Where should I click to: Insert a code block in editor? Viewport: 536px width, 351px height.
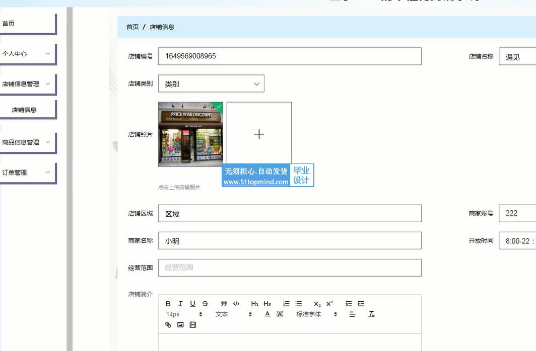pyautogui.click(x=236, y=304)
